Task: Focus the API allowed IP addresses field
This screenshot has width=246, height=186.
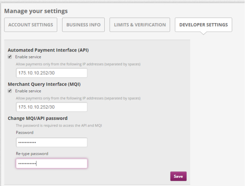Action: click(52, 73)
